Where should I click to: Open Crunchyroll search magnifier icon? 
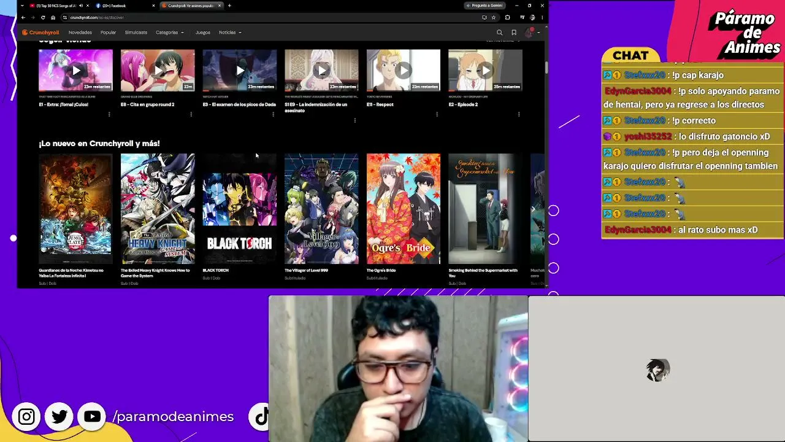point(499,33)
